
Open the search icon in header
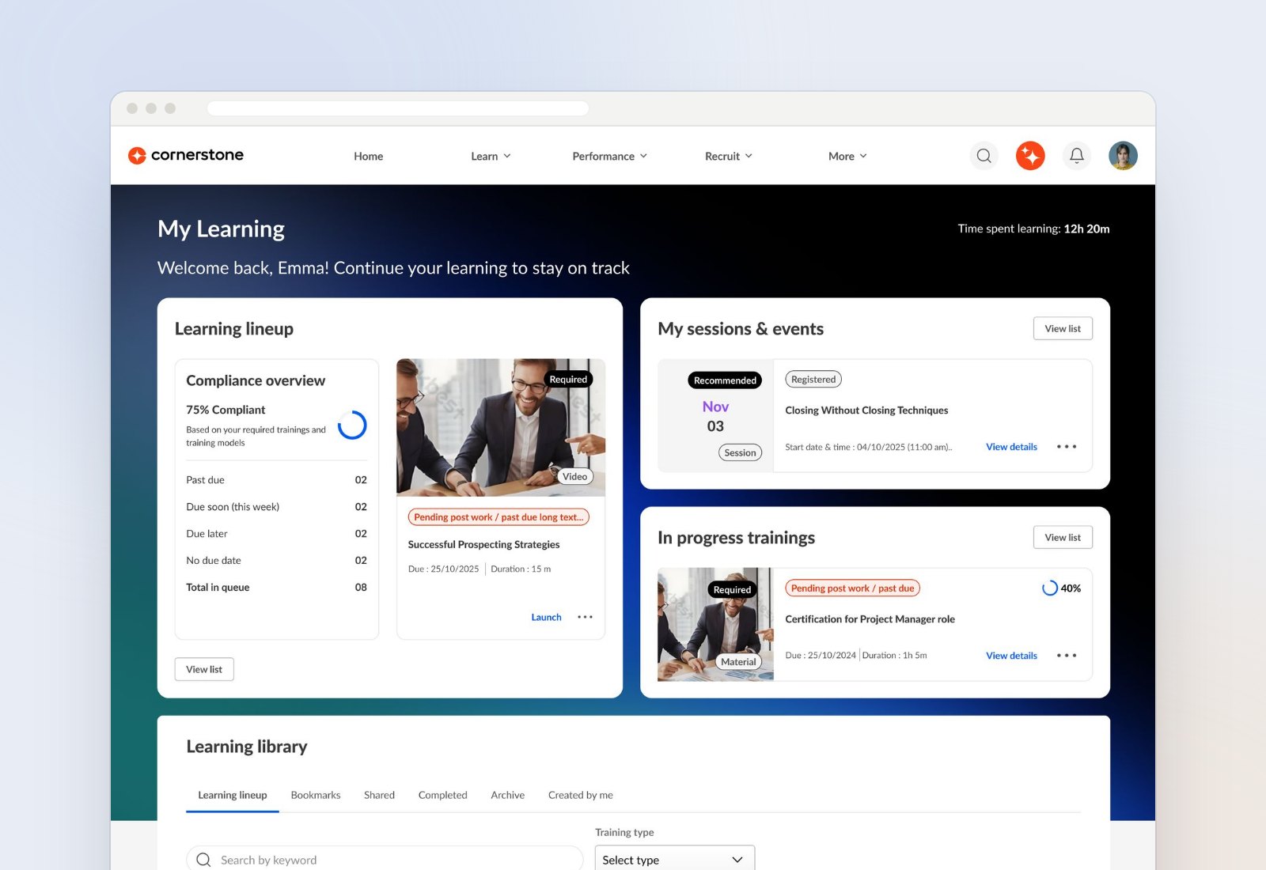coord(984,156)
